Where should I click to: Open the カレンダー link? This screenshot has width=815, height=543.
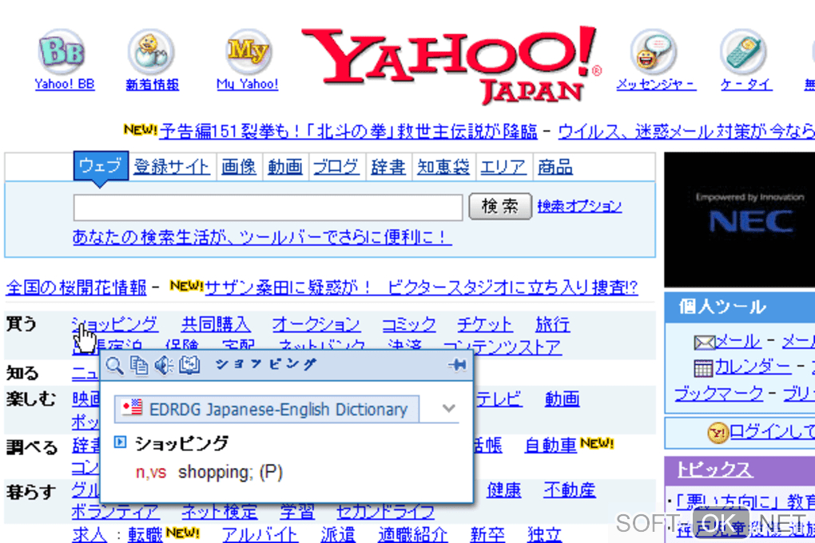point(753,367)
